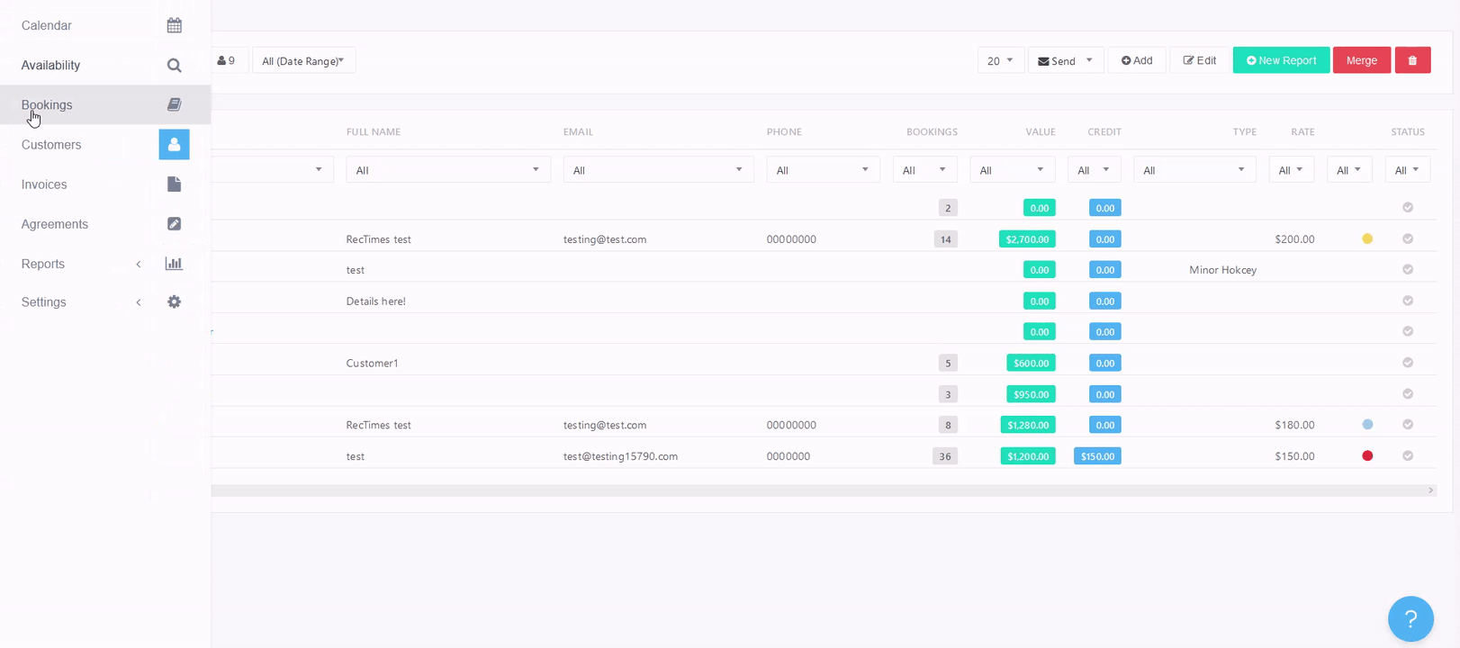Expand the Send dropdown
The height and width of the screenshot is (648, 1460).
click(x=1065, y=60)
